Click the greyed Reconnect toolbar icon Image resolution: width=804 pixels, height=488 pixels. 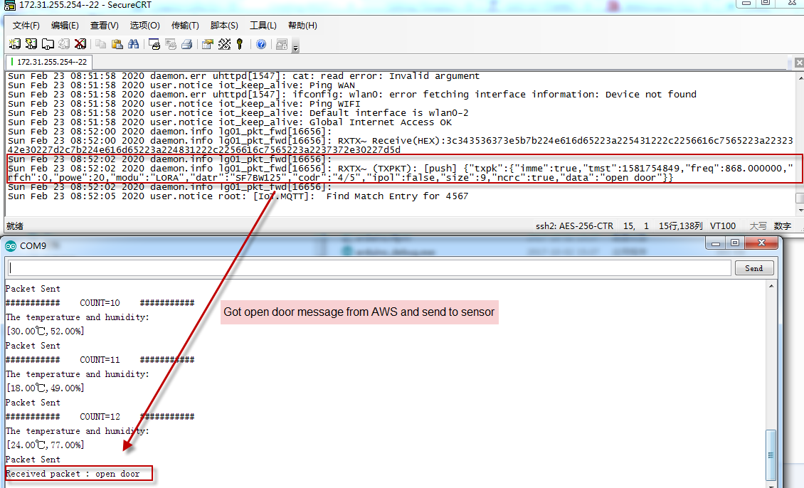(64, 44)
